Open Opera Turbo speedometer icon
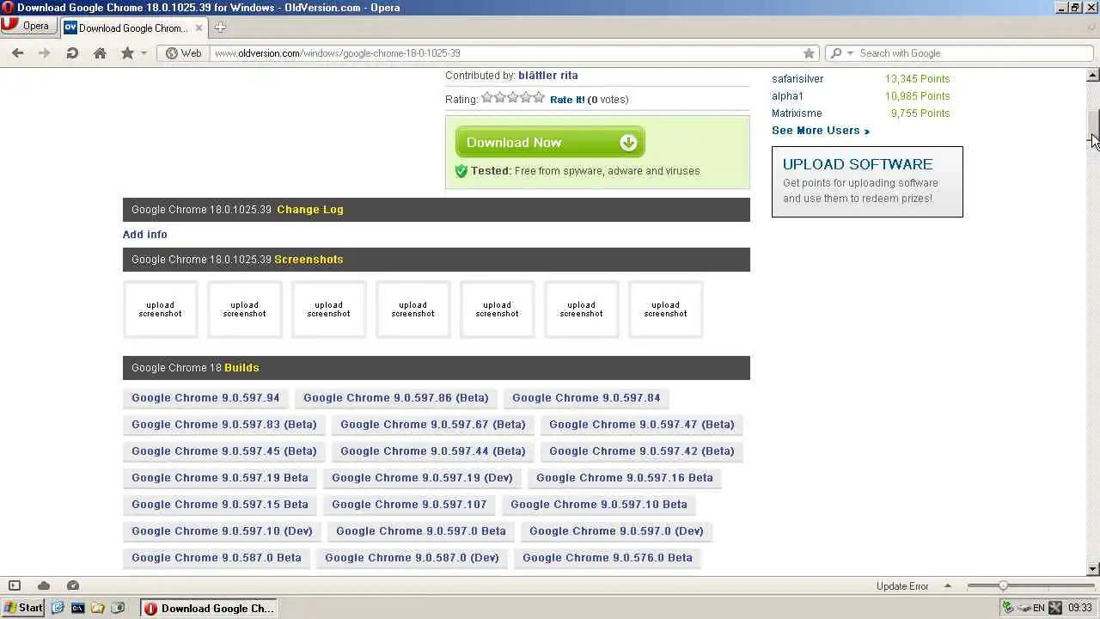The image size is (1100, 619). point(73,585)
